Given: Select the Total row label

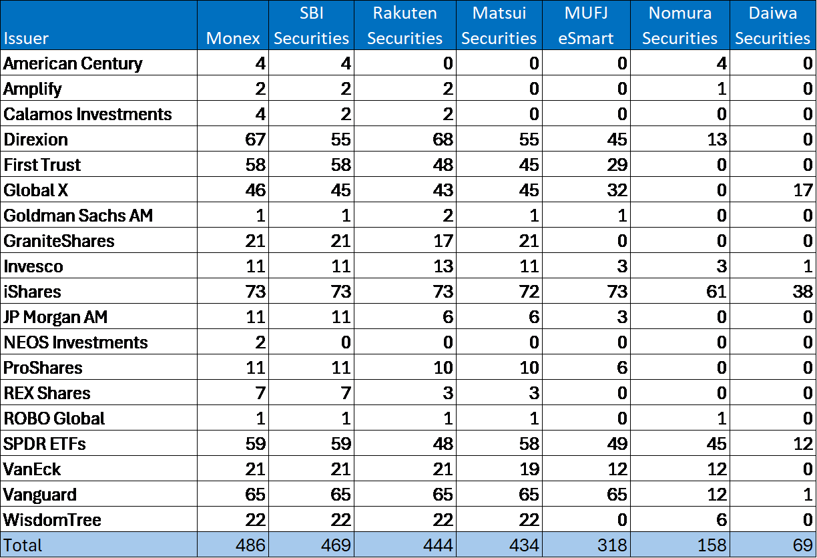Looking at the screenshot, I should [20, 544].
